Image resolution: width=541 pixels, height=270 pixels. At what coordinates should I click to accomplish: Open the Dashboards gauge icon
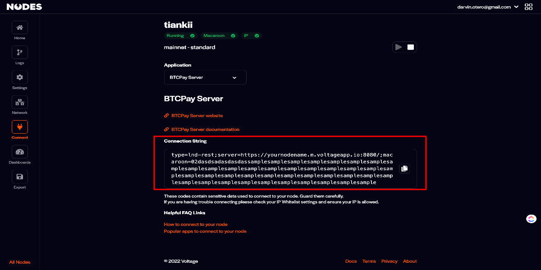pyautogui.click(x=20, y=152)
